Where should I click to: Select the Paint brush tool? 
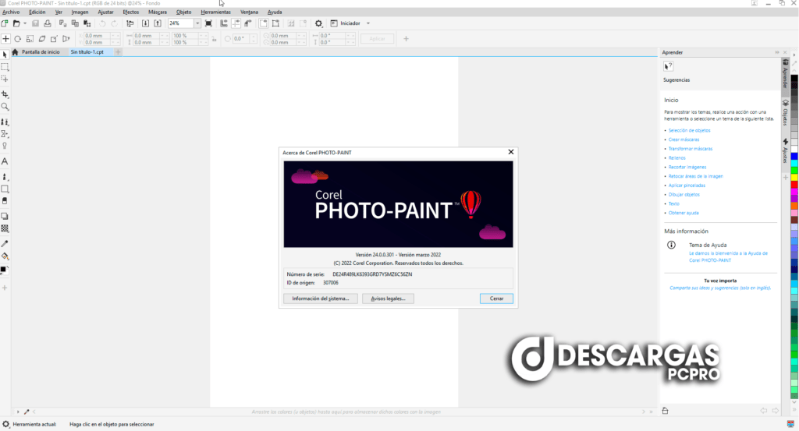(x=5, y=177)
